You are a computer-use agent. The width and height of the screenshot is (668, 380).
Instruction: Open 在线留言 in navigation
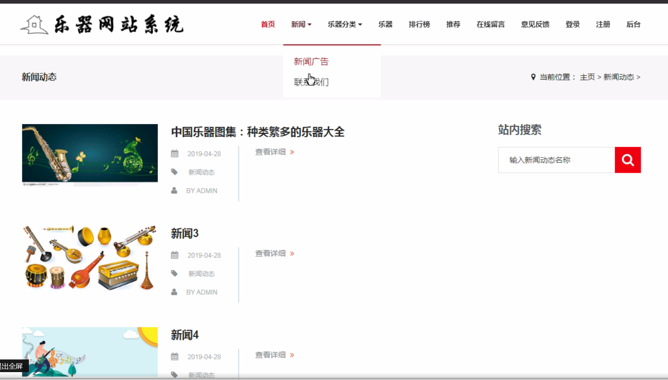point(490,24)
